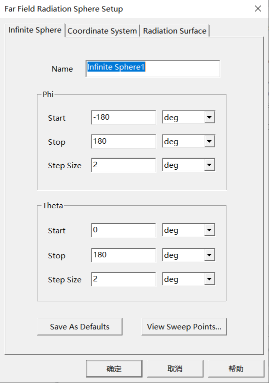Click the Phi Start value field
This screenshot has width=269, height=383.
(123, 118)
